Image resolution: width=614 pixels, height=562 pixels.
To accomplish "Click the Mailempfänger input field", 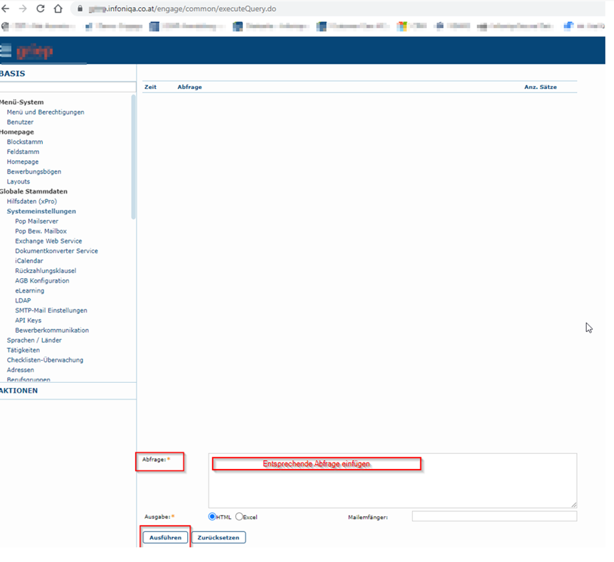I will tap(494, 517).
